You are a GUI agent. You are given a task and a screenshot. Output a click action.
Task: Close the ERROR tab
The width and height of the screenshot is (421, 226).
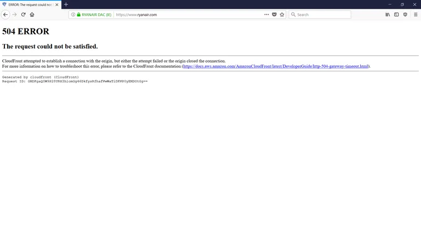56,4
